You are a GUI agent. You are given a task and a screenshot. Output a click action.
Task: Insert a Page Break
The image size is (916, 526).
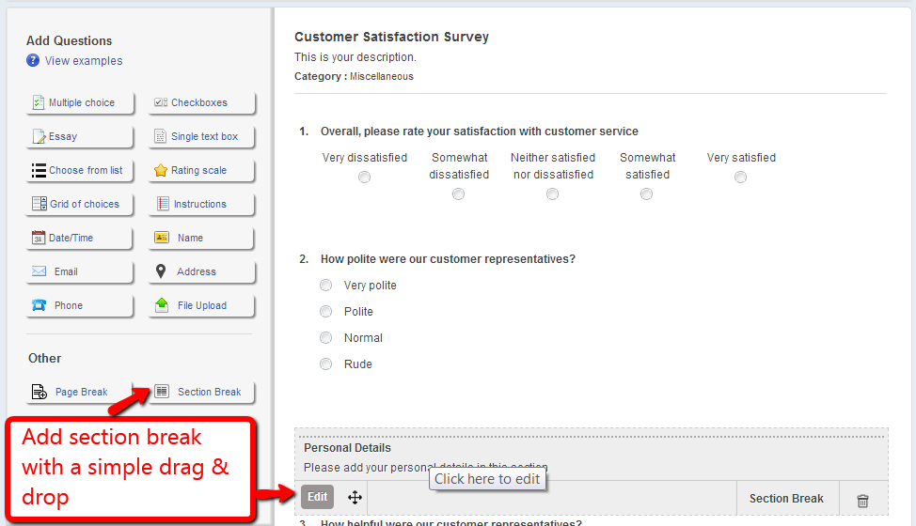pos(80,392)
